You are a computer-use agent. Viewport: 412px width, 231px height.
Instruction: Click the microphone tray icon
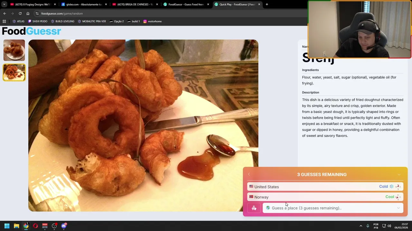368,226
